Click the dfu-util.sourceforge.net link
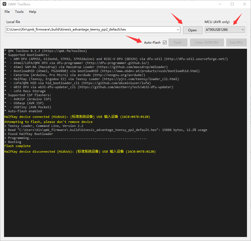 point(196,59)
